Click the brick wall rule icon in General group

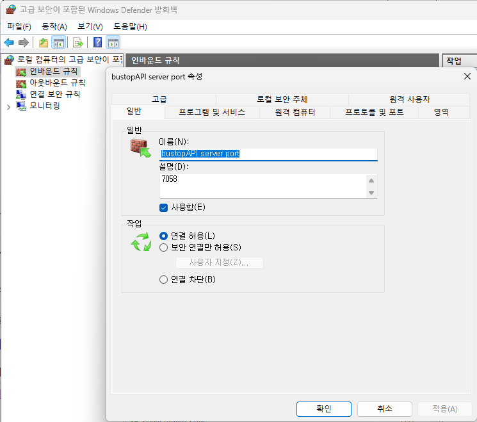pyautogui.click(x=141, y=148)
